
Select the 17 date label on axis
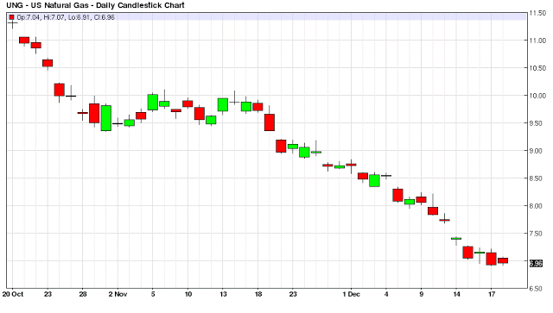492,294
